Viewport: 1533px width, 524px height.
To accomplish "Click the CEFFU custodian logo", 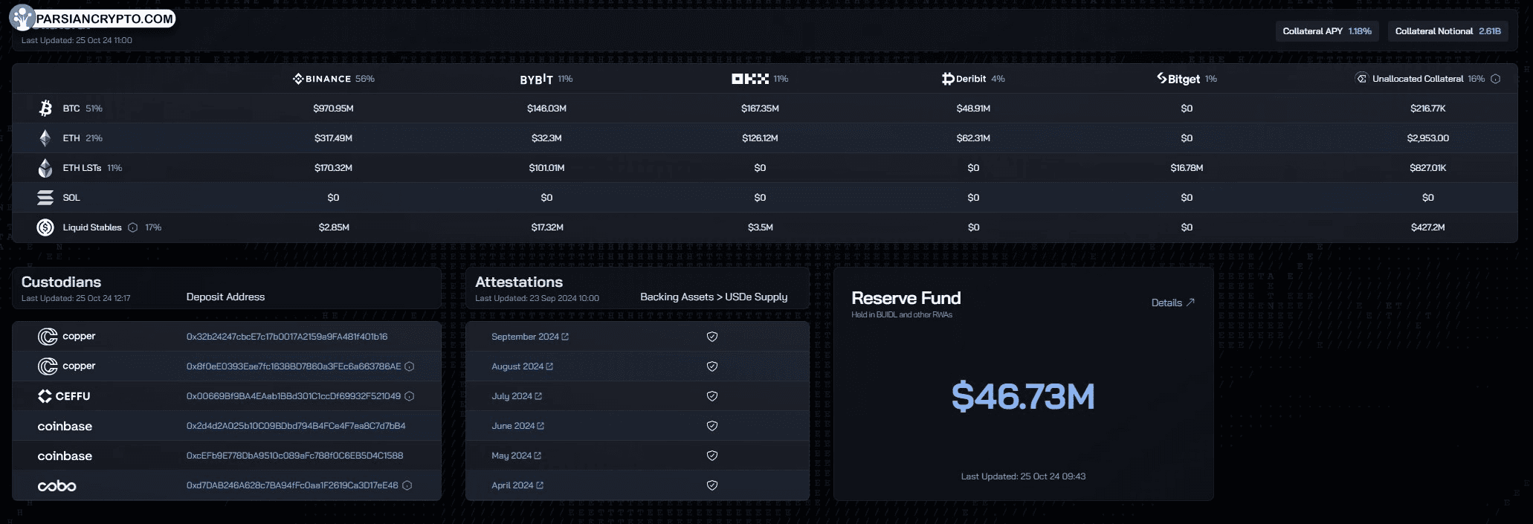I will pos(64,396).
